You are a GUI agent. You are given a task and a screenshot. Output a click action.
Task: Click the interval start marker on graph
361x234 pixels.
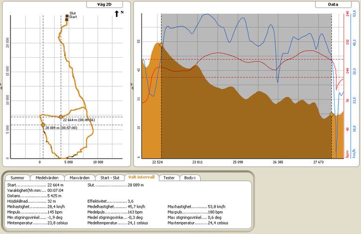point(161,45)
